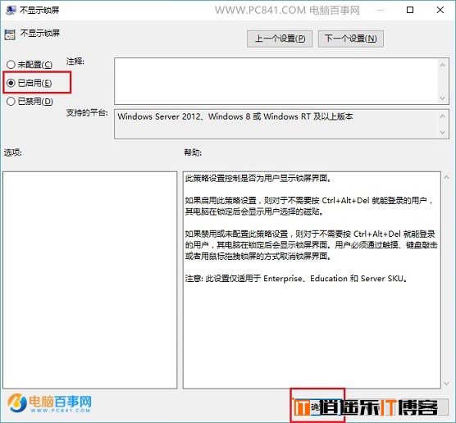Click the title bar window icon

[11, 10]
